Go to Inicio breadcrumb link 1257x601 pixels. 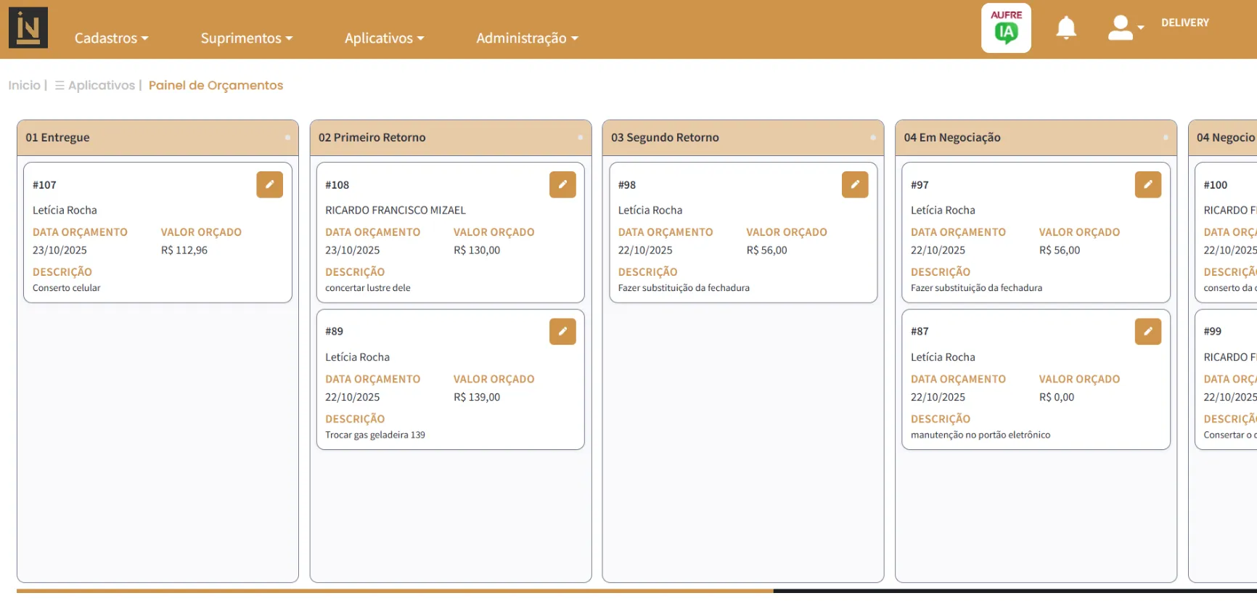(24, 86)
